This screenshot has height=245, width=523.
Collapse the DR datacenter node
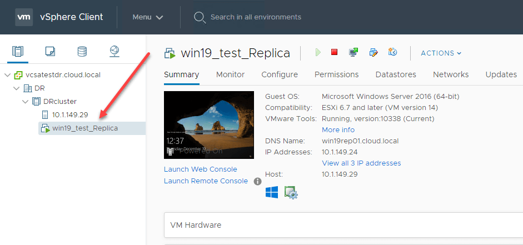(16, 88)
